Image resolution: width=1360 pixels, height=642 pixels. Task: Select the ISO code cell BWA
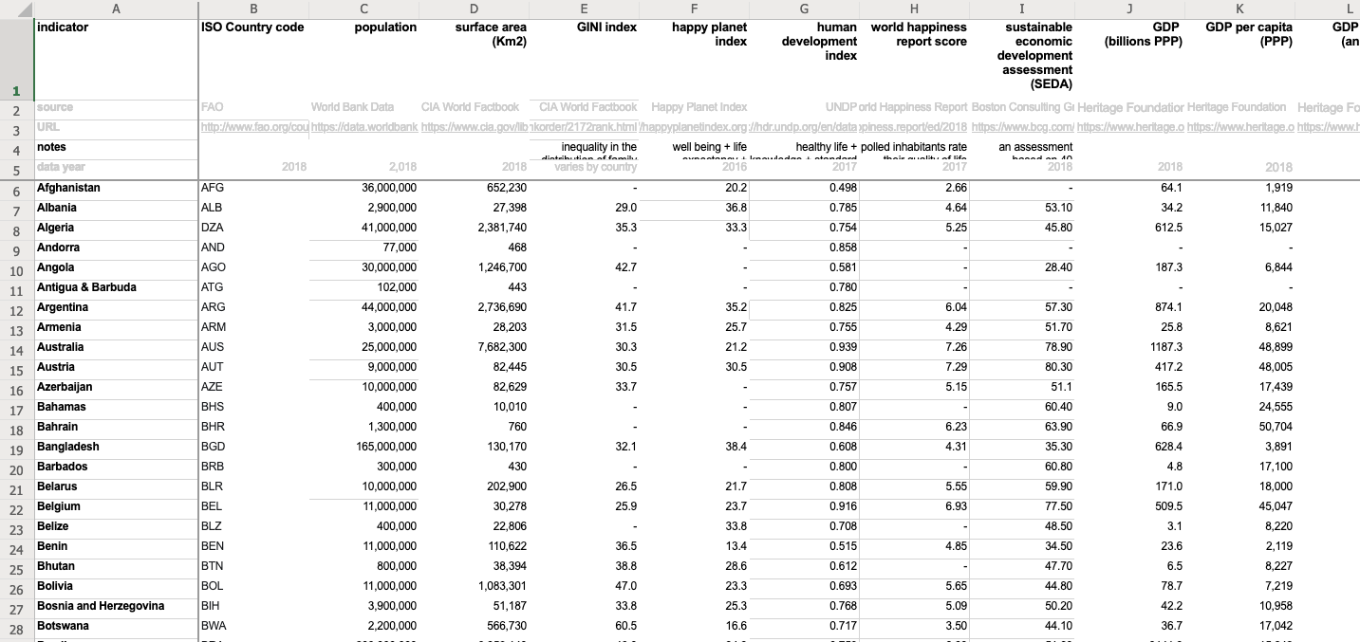click(x=254, y=626)
